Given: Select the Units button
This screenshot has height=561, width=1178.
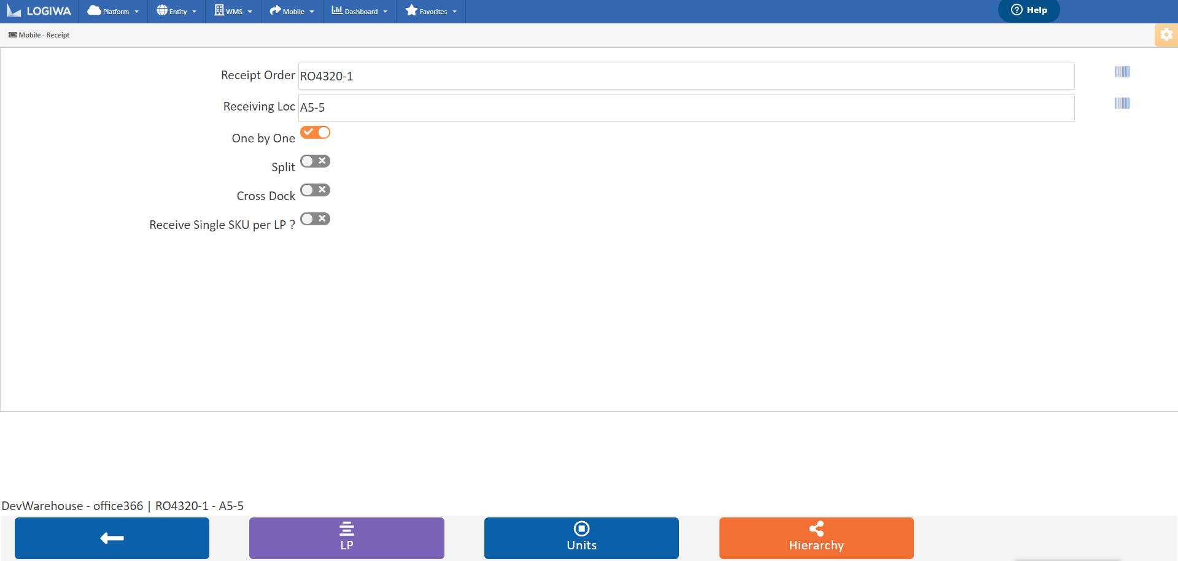Looking at the screenshot, I should [581, 538].
